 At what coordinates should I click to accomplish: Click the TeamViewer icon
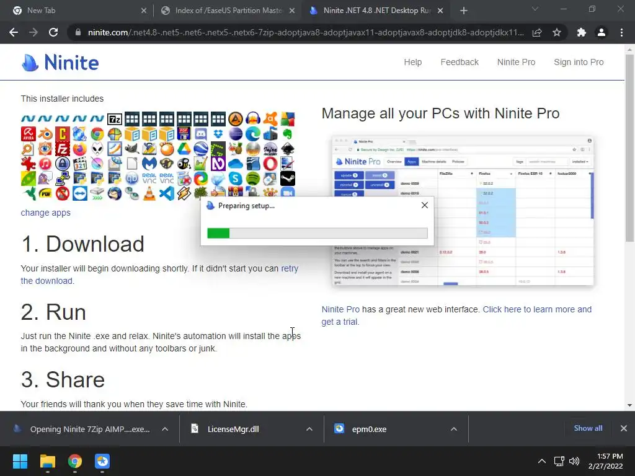tap(80, 193)
